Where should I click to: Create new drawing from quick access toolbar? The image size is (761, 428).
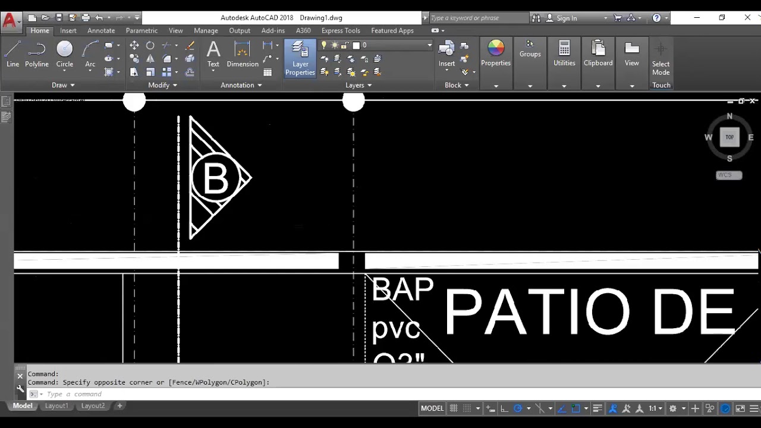[x=32, y=18]
